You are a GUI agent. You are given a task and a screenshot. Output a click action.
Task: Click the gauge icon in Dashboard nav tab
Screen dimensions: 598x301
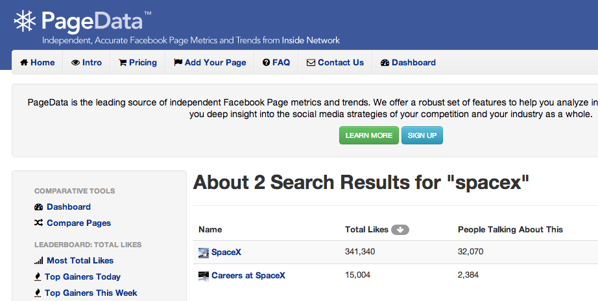click(385, 63)
